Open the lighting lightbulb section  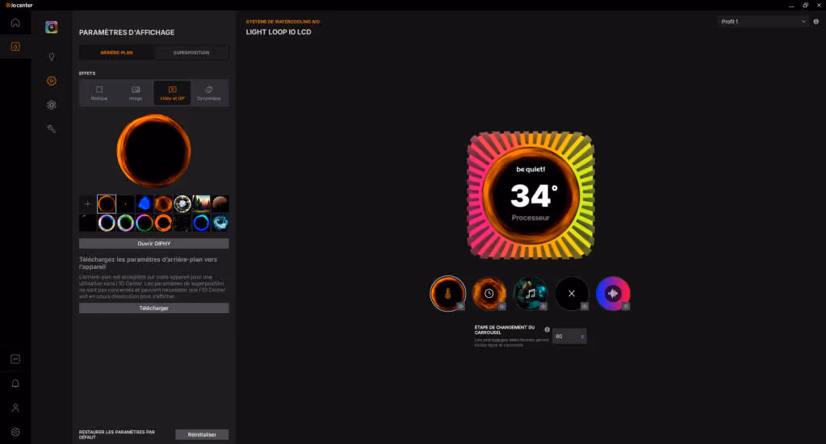[x=51, y=57]
